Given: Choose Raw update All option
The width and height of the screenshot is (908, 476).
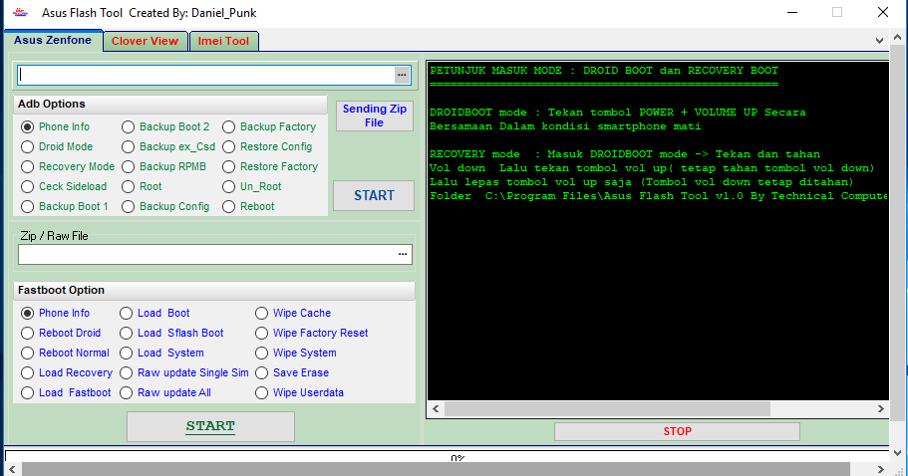Looking at the screenshot, I should coord(165,392).
